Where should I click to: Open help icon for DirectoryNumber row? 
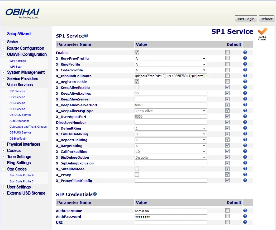245,122
